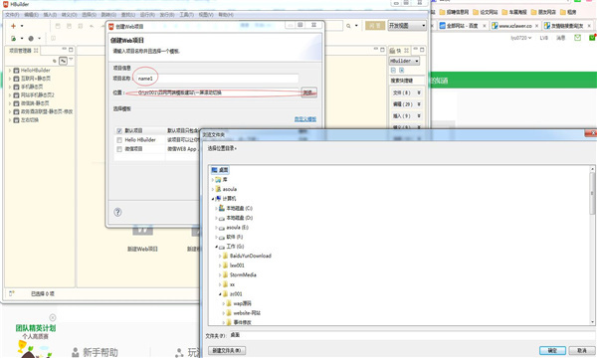The image size is (597, 358).
Task: Click the link-with-editor icon in project manager panel
Action: pos(63,61)
